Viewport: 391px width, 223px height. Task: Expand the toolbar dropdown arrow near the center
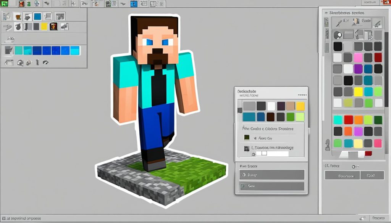point(123,4)
